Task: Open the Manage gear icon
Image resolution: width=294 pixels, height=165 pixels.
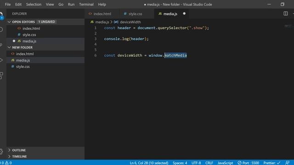Action: tap(1, 151)
